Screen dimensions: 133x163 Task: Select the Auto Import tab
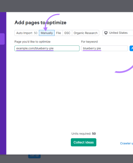(x=27, y=33)
